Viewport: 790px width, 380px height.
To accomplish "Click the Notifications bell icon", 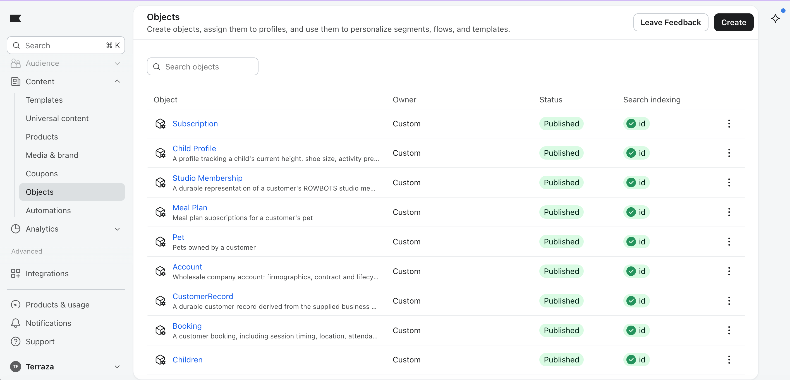I will coord(15,323).
